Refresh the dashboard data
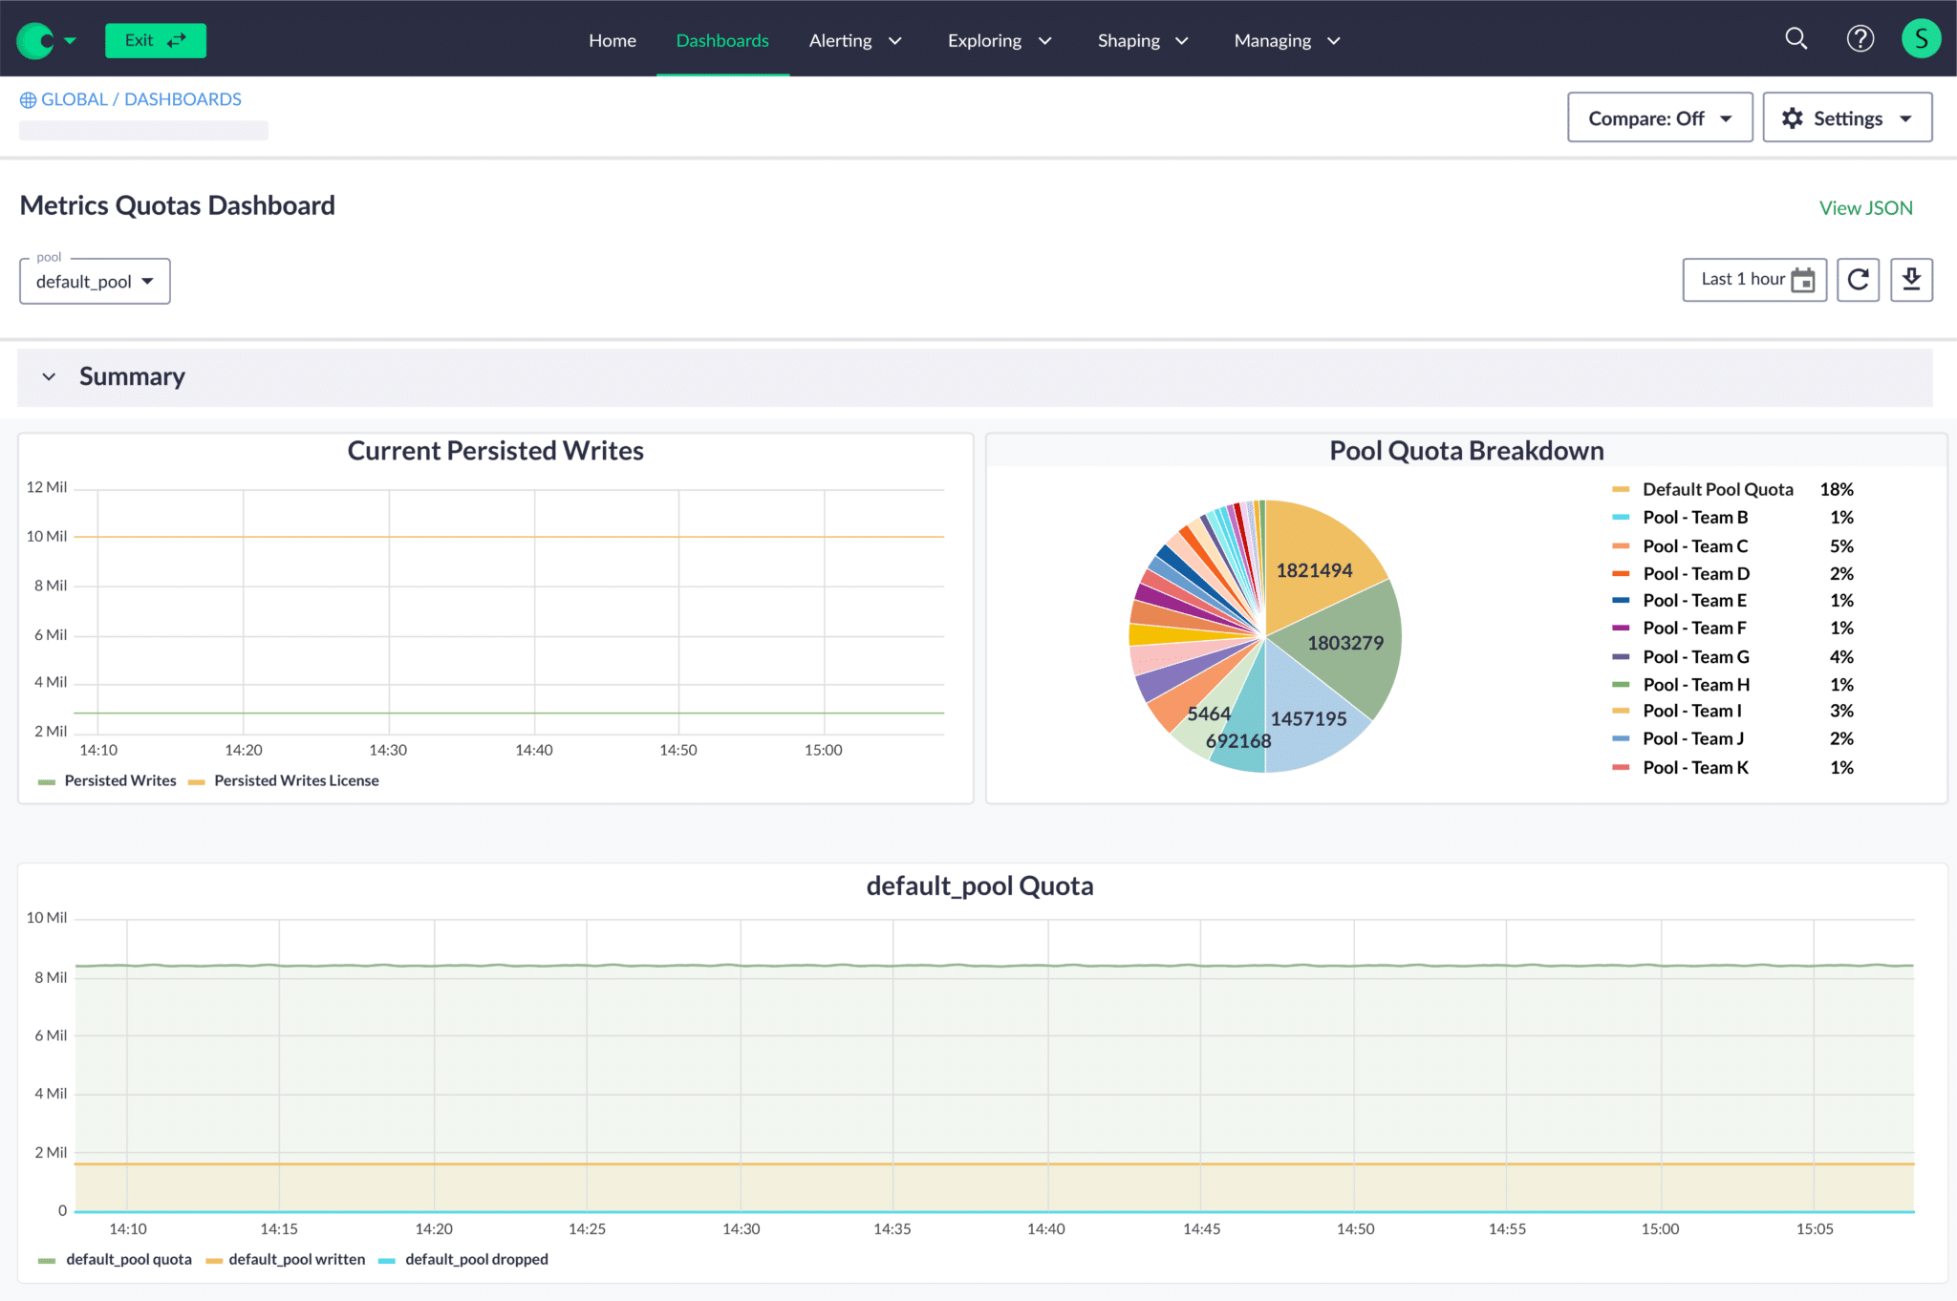The width and height of the screenshot is (1957, 1301). pyautogui.click(x=1858, y=279)
